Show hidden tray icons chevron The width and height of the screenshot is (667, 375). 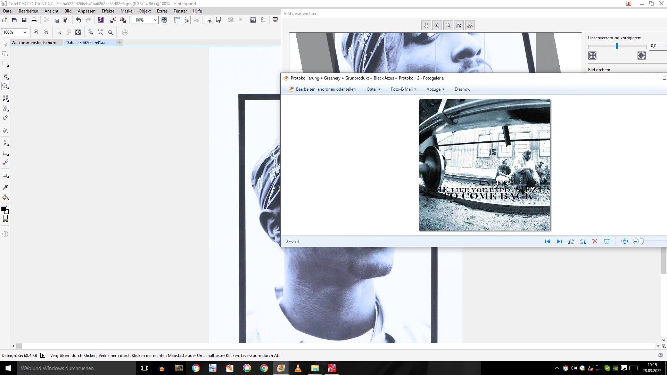(557, 368)
